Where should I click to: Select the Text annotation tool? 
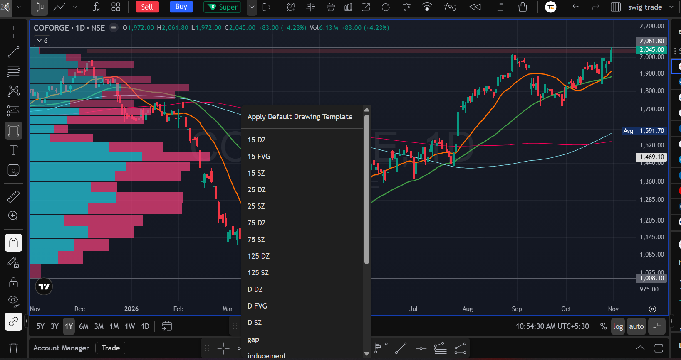click(13, 150)
